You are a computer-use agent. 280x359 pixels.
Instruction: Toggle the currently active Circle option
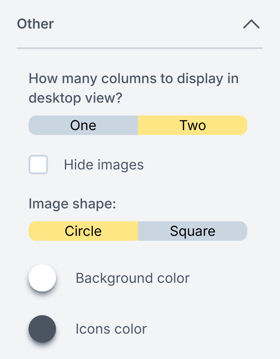[x=83, y=231]
